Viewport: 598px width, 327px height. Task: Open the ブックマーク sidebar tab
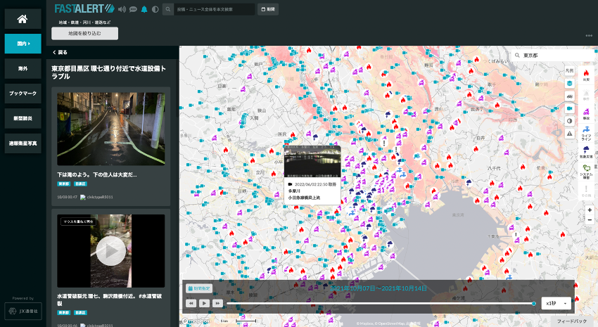click(x=23, y=93)
